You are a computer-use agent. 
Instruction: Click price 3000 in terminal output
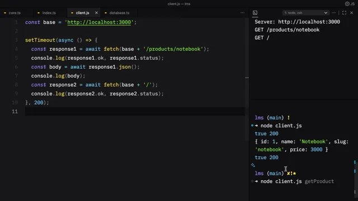[316, 150]
